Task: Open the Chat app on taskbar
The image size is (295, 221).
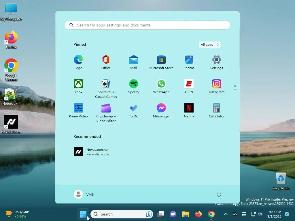Action: click(173, 214)
